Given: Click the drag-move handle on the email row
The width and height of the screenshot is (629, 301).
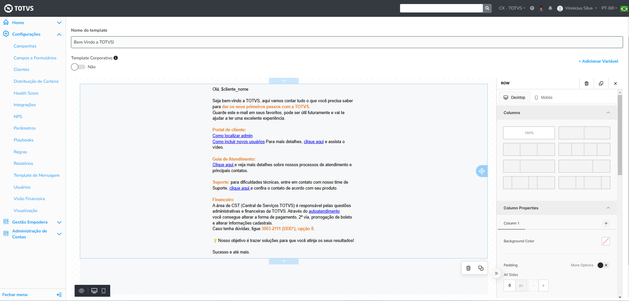Looking at the screenshot, I should click(x=482, y=171).
